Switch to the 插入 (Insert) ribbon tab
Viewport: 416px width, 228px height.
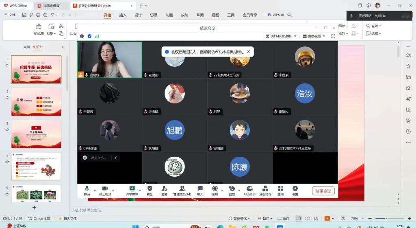(123, 15)
